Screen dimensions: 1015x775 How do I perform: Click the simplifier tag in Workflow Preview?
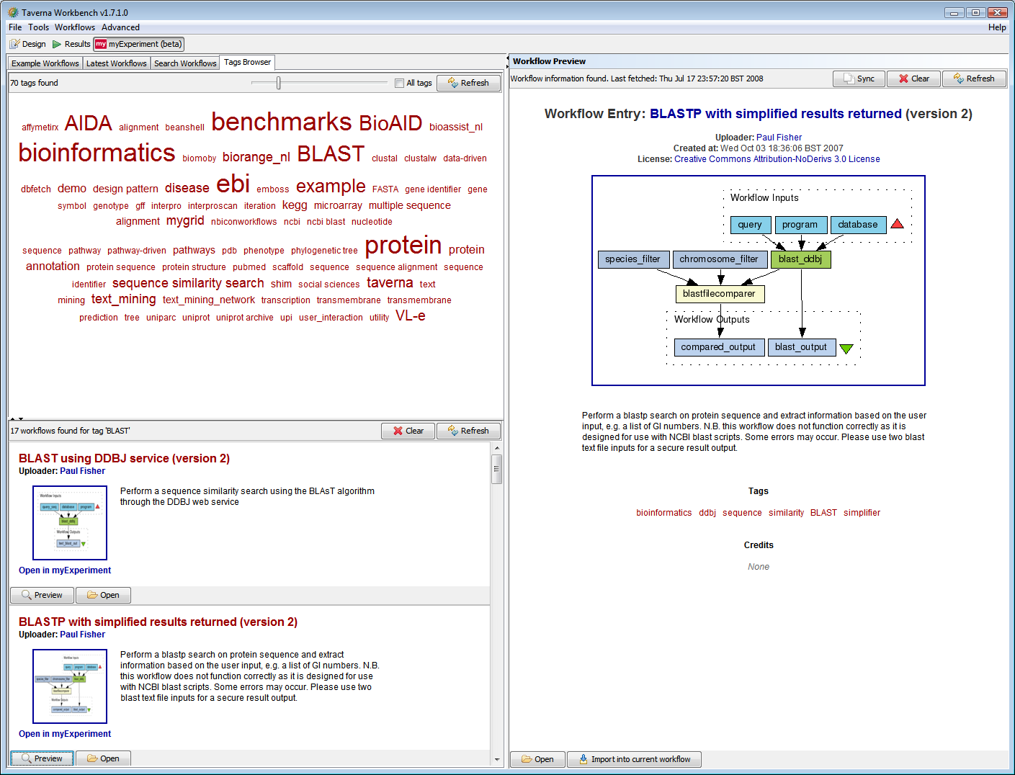tap(862, 513)
